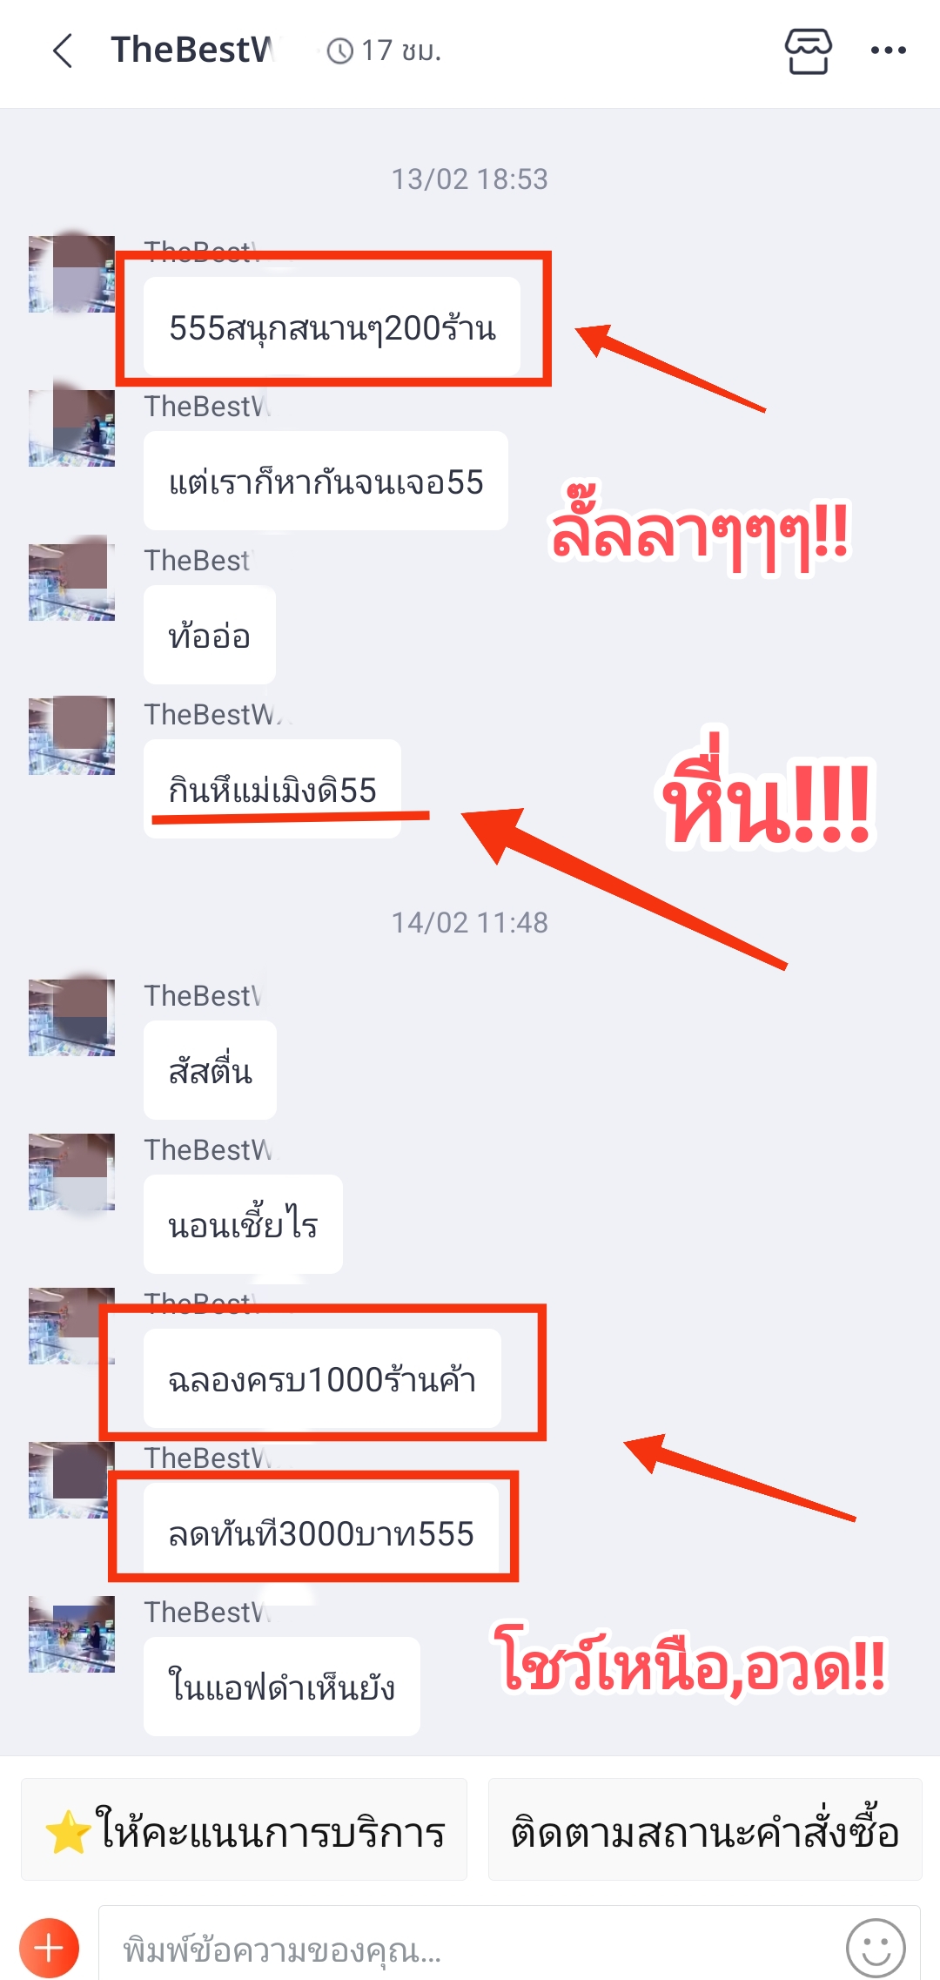940x1980 pixels.
Task: Tap the clock icon showing 17 ชม.
Action: coord(340,51)
